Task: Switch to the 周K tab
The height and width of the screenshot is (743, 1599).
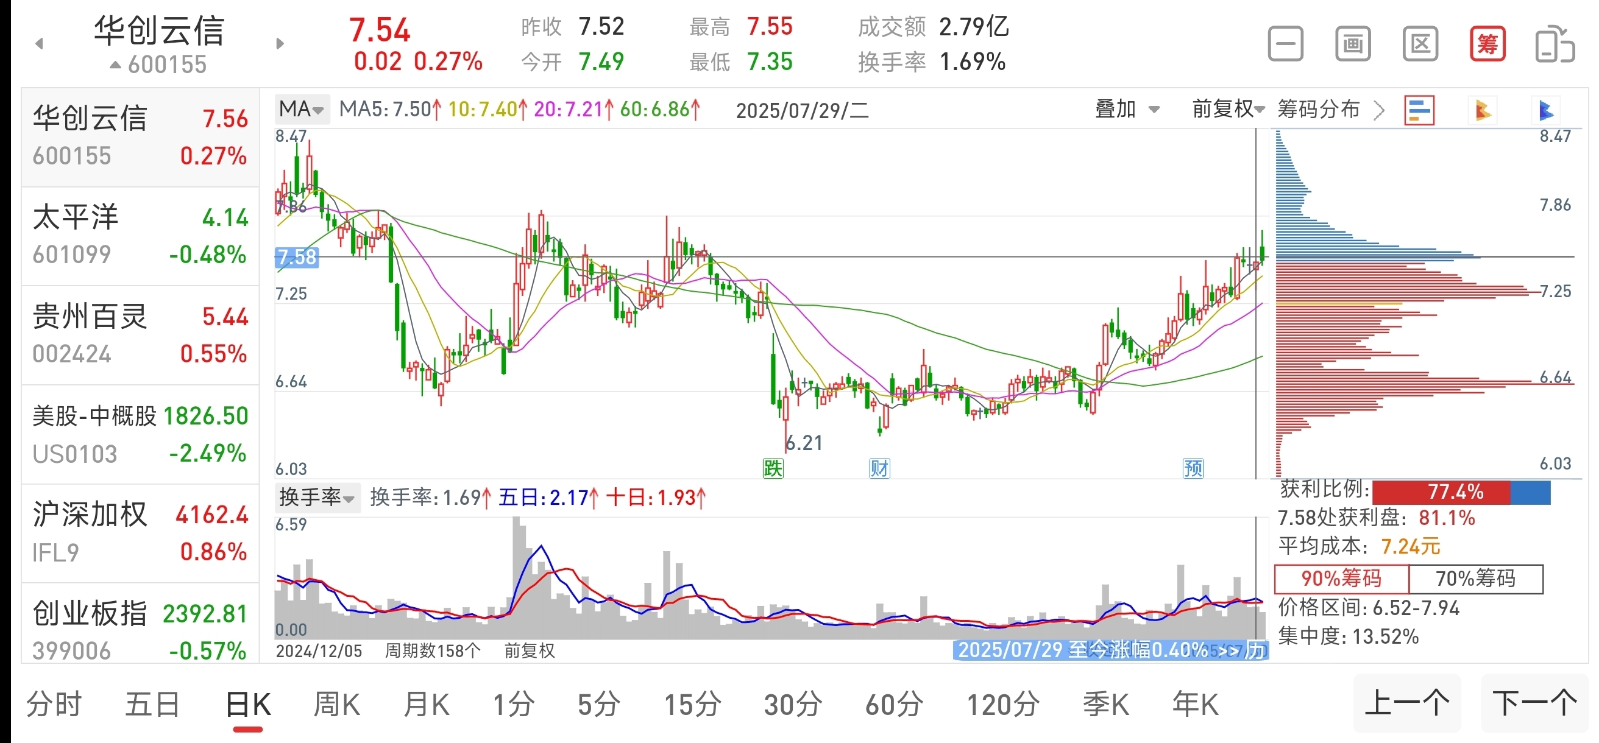Action: tap(336, 705)
